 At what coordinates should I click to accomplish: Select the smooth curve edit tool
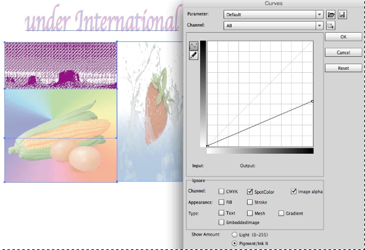point(193,46)
